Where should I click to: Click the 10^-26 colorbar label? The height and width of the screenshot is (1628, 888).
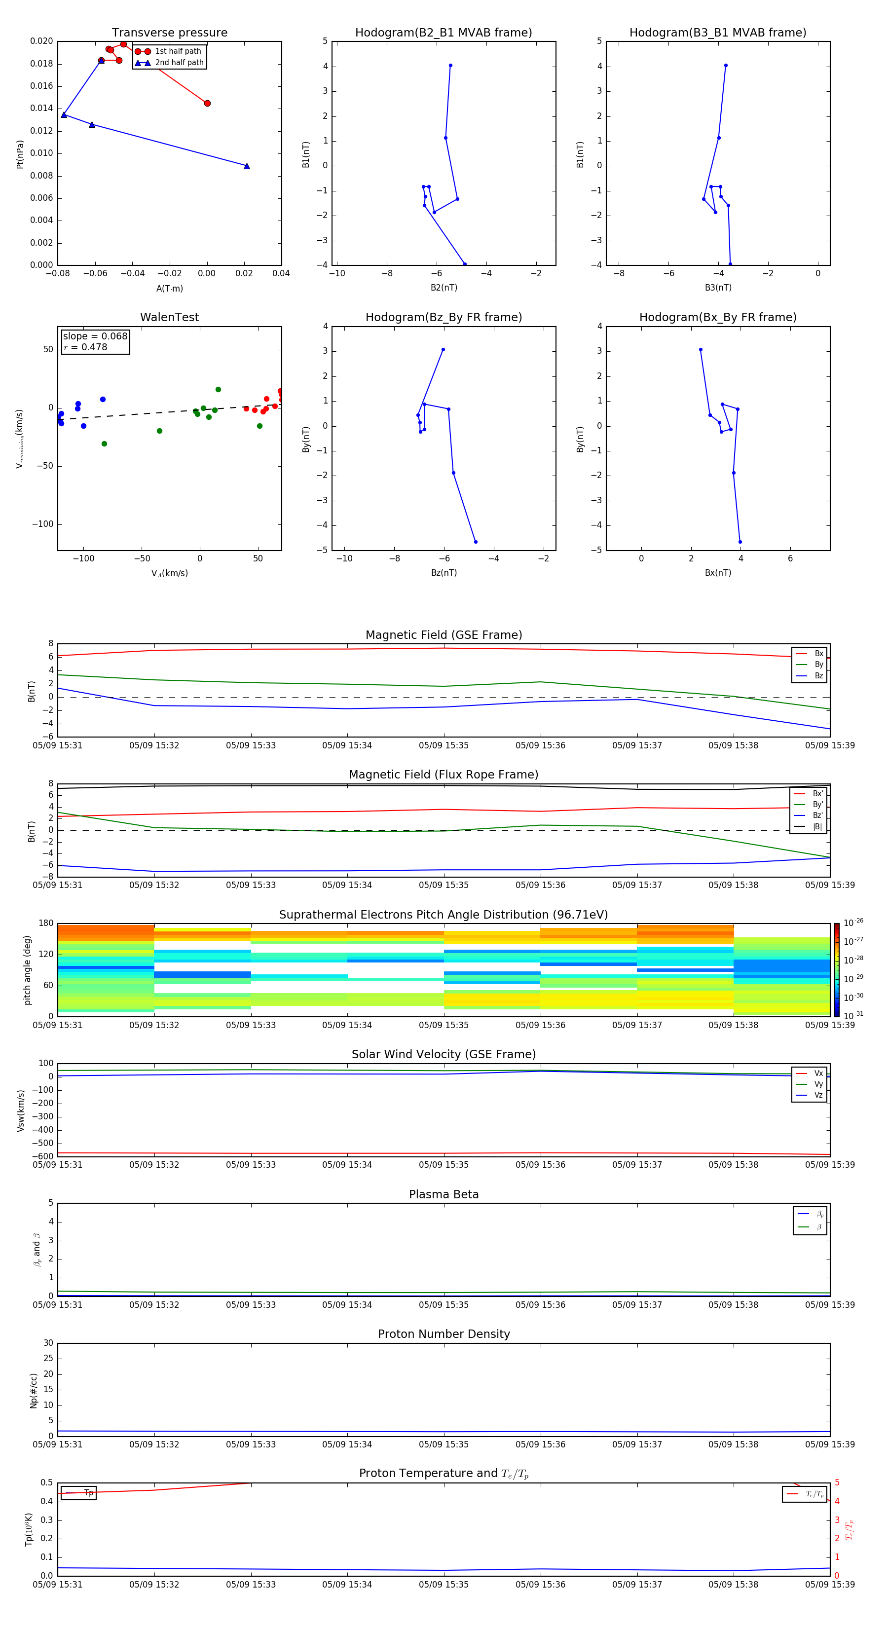point(853,923)
